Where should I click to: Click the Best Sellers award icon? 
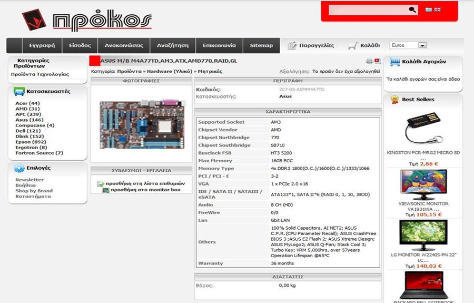click(394, 100)
